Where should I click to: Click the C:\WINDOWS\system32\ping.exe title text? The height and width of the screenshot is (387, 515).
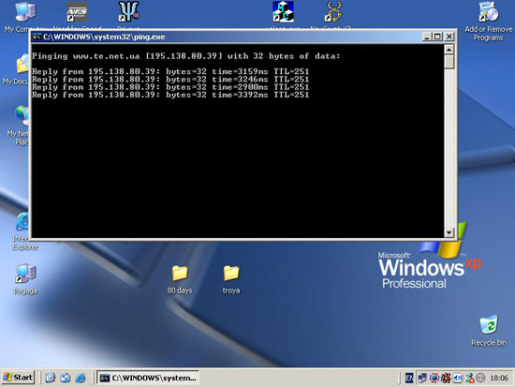tap(104, 37)
